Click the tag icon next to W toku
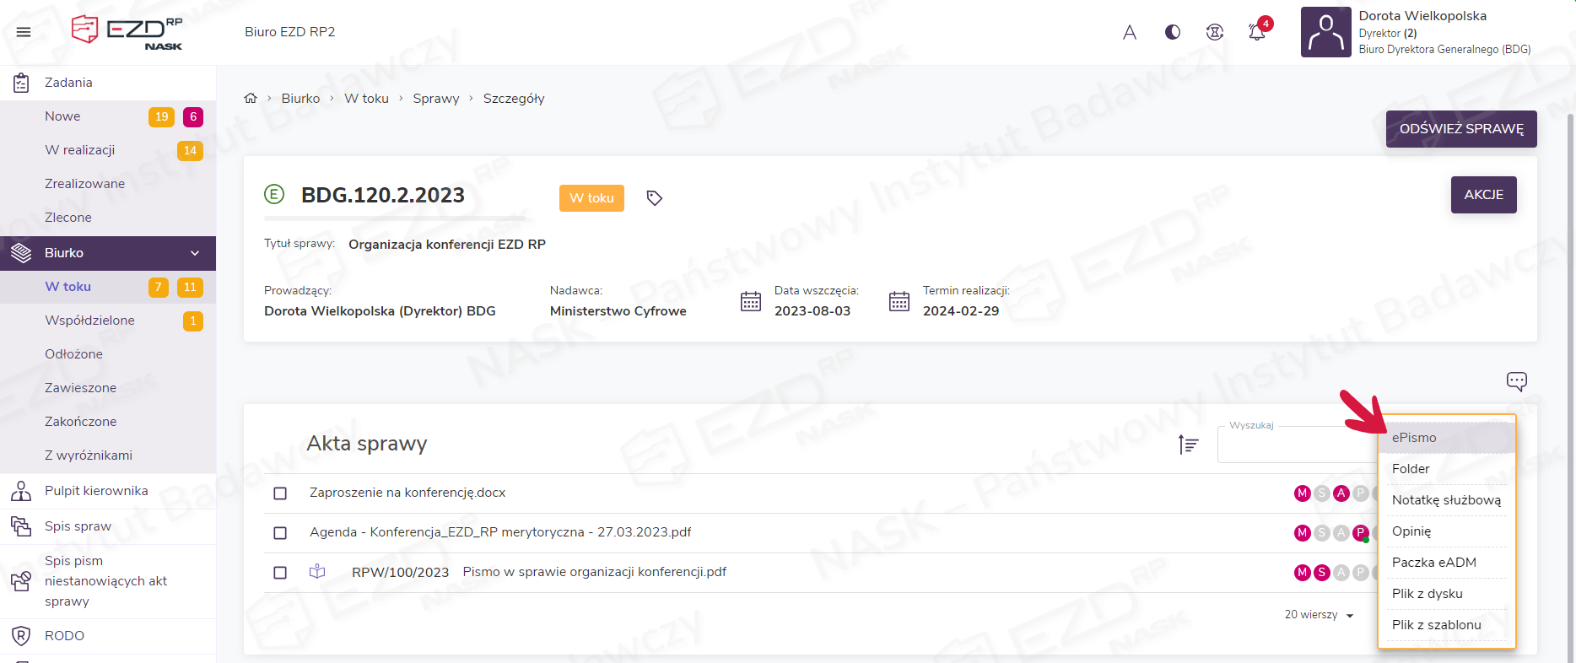 point(654,198)
